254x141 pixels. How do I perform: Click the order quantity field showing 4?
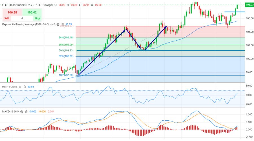pos(22,18)
